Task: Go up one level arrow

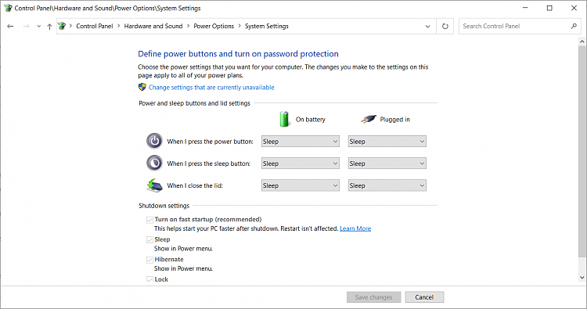Action: [49, 27]
